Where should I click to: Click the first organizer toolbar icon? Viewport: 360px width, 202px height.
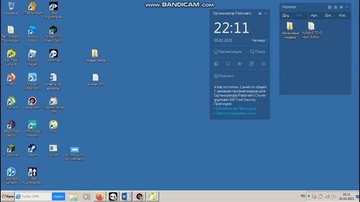[216, 63]
